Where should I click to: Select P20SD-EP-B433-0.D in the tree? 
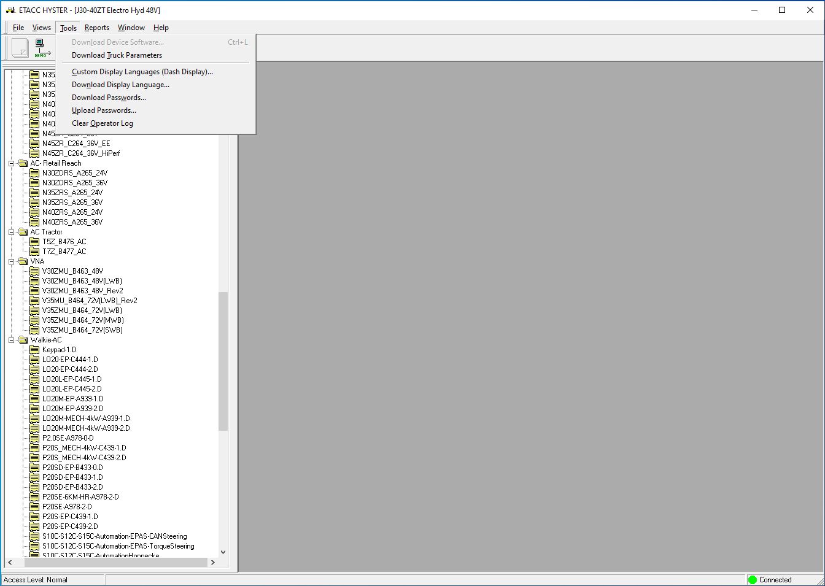72,468
